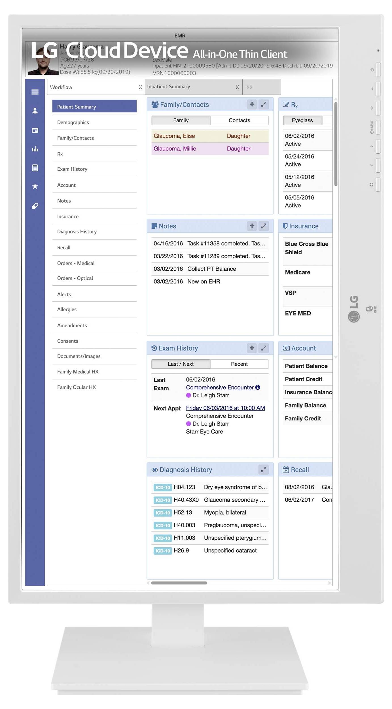Expand the Exam History panel
This screenshot has height=709, width=392.
pos(264,348)
